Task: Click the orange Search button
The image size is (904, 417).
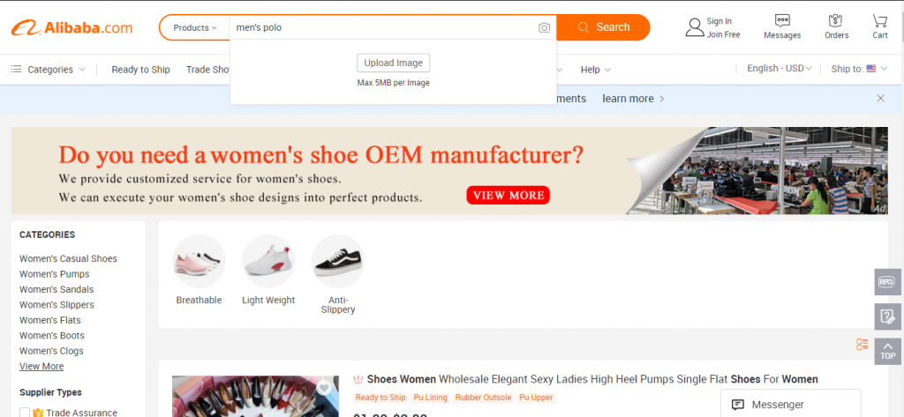Action: (x=603, y=27)
